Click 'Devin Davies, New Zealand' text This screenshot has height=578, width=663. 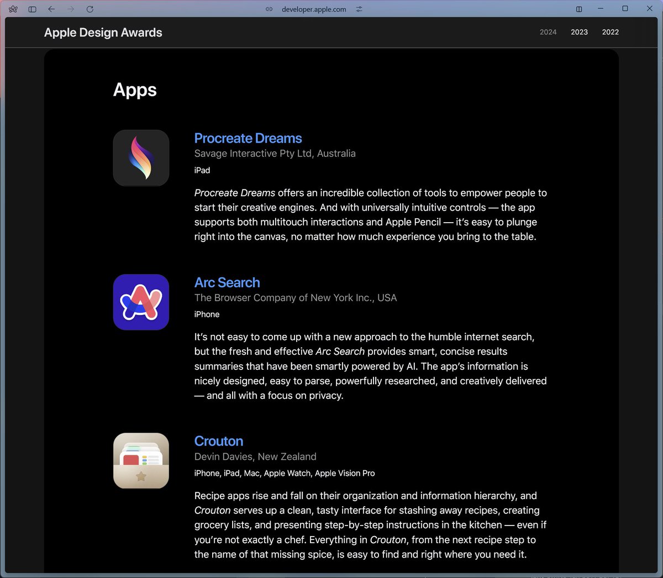click(x=255, y=456)
